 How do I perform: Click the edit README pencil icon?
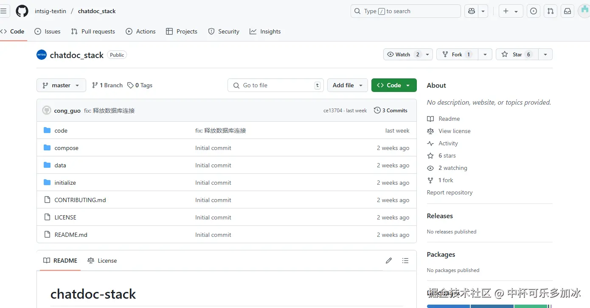389,261
